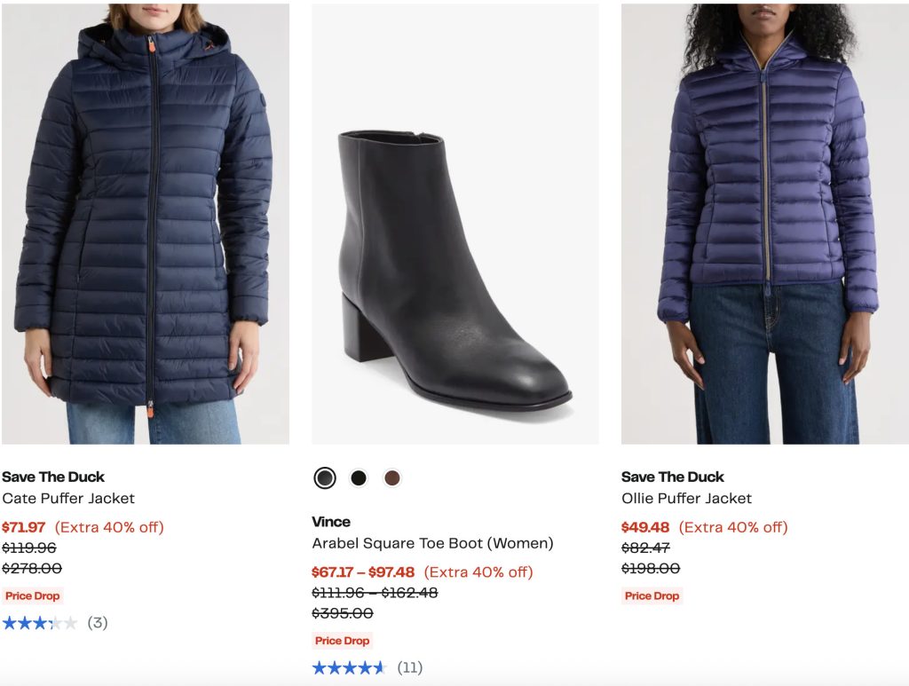Click the Price Drop badge under Arabel boot
The image size is (909, 686).
tap(343, 641)
